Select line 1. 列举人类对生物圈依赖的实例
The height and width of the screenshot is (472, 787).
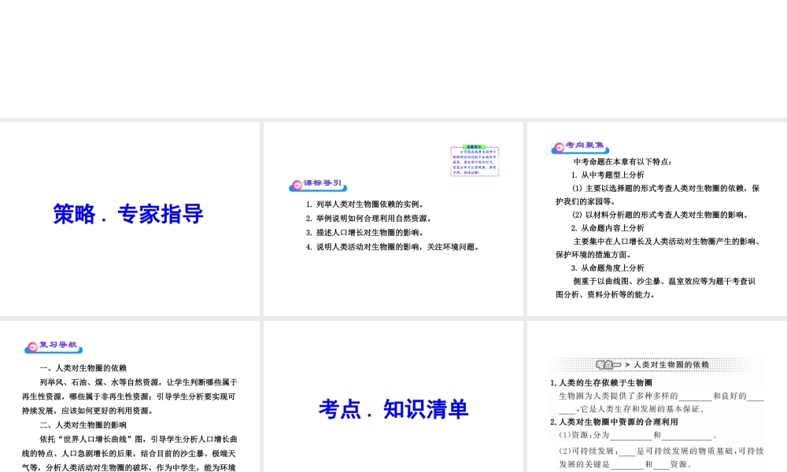tap(366, 205)
